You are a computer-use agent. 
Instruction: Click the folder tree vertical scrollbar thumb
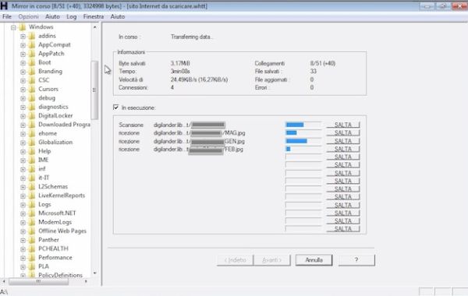(94, 90)
